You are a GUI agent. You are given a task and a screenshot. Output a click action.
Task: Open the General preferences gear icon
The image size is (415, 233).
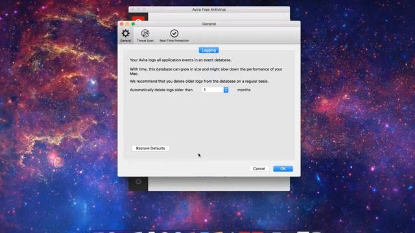click(x=125, y=34)
